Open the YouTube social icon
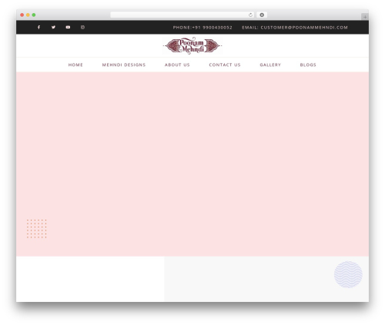The width and height of the screenshot is (385, 325). point(68,27)
